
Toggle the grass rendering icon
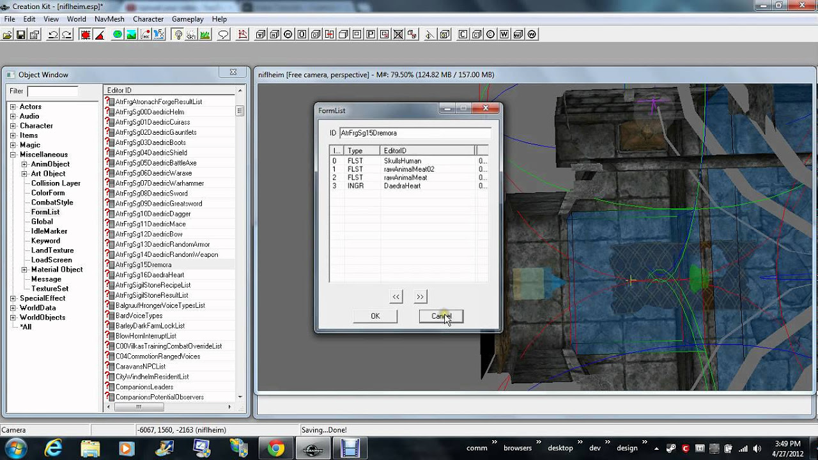click(204, 34)
